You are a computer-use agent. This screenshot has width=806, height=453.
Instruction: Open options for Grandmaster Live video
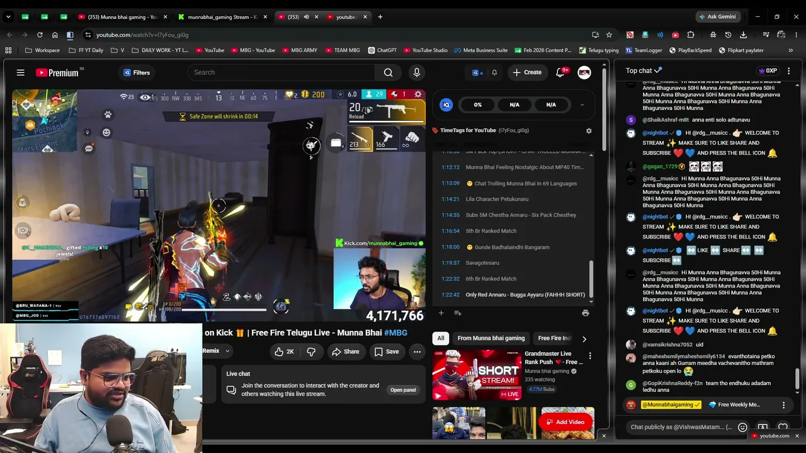tap(590, 356)
